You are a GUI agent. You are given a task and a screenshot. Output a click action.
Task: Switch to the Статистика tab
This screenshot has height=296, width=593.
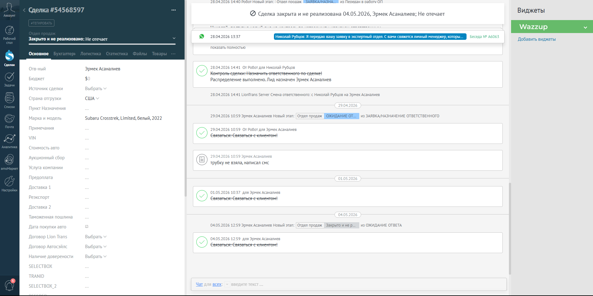[x=117, y=54]
